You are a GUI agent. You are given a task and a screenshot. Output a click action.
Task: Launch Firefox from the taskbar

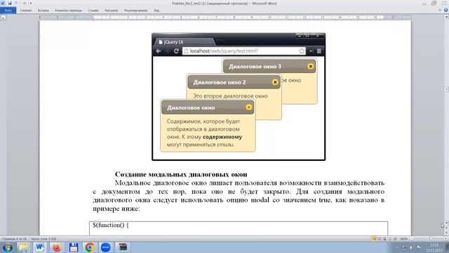click(57, 247)
